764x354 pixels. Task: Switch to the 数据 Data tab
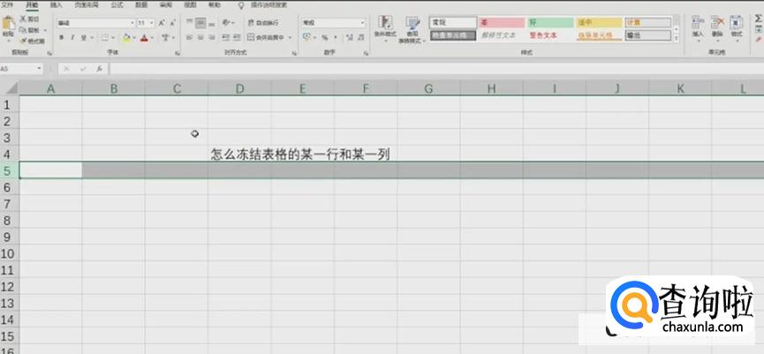pyautogui.click(x=141, y=5)
